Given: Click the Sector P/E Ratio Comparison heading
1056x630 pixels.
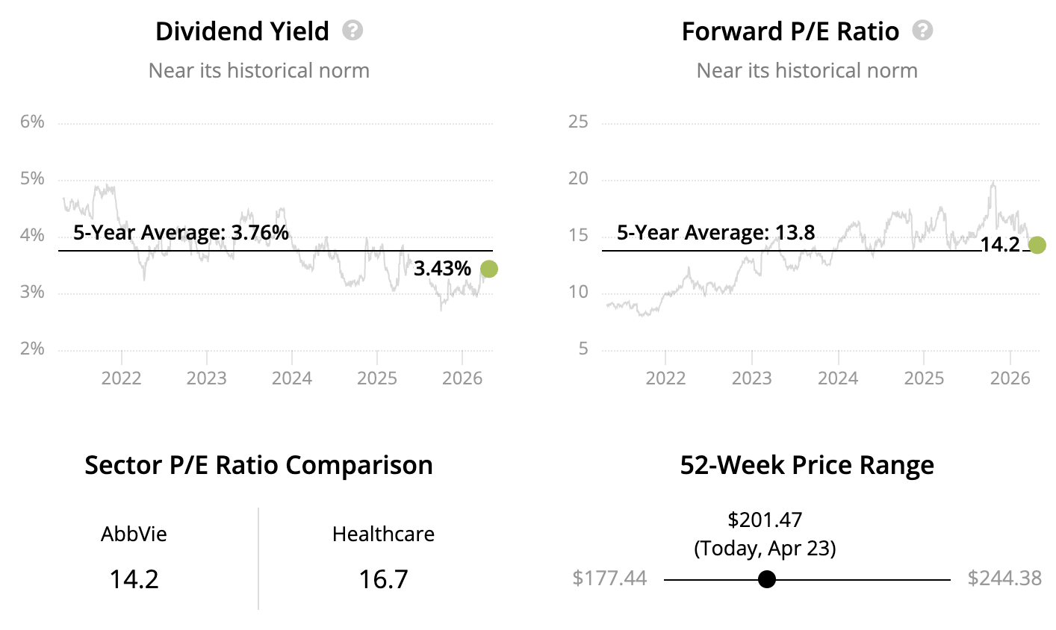Looking at the screenshot, I should click(258, 465).
